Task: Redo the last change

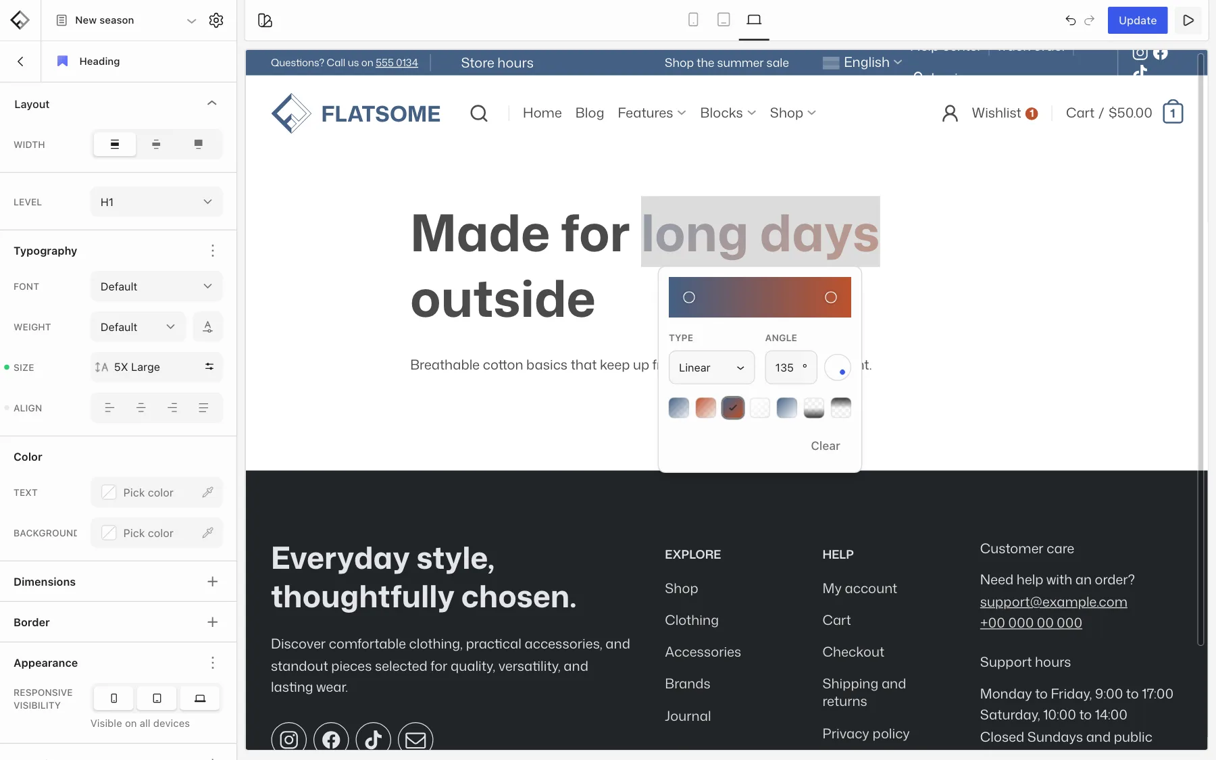Action: pyautogui.click(x=1089, y=20)
